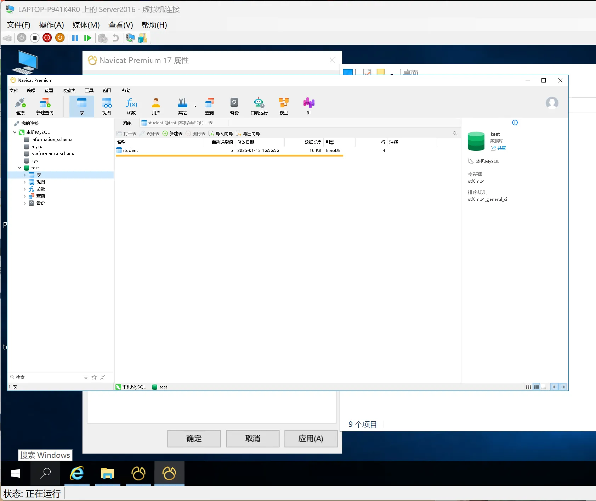Open the 模型 model toolbar icon

[284, 106]
